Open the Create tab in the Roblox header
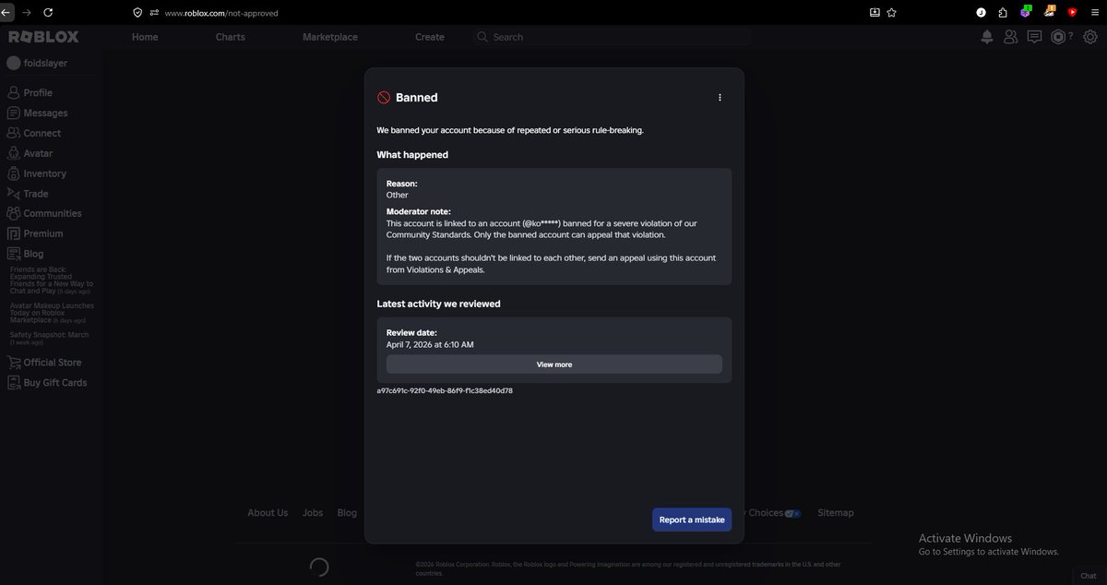Screen dimensions: 1107x585 [430, 37]
